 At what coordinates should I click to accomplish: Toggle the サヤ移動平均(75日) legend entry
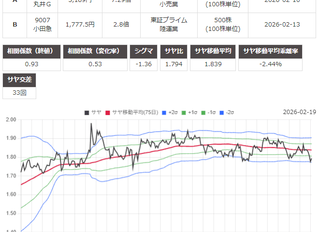tap(132, 112)
